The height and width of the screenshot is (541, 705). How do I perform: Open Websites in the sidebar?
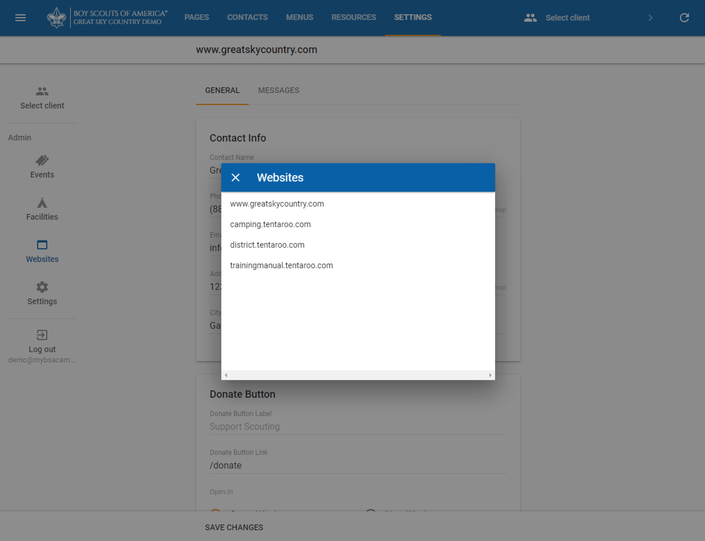pyautogui.click(x=42, y=252)
